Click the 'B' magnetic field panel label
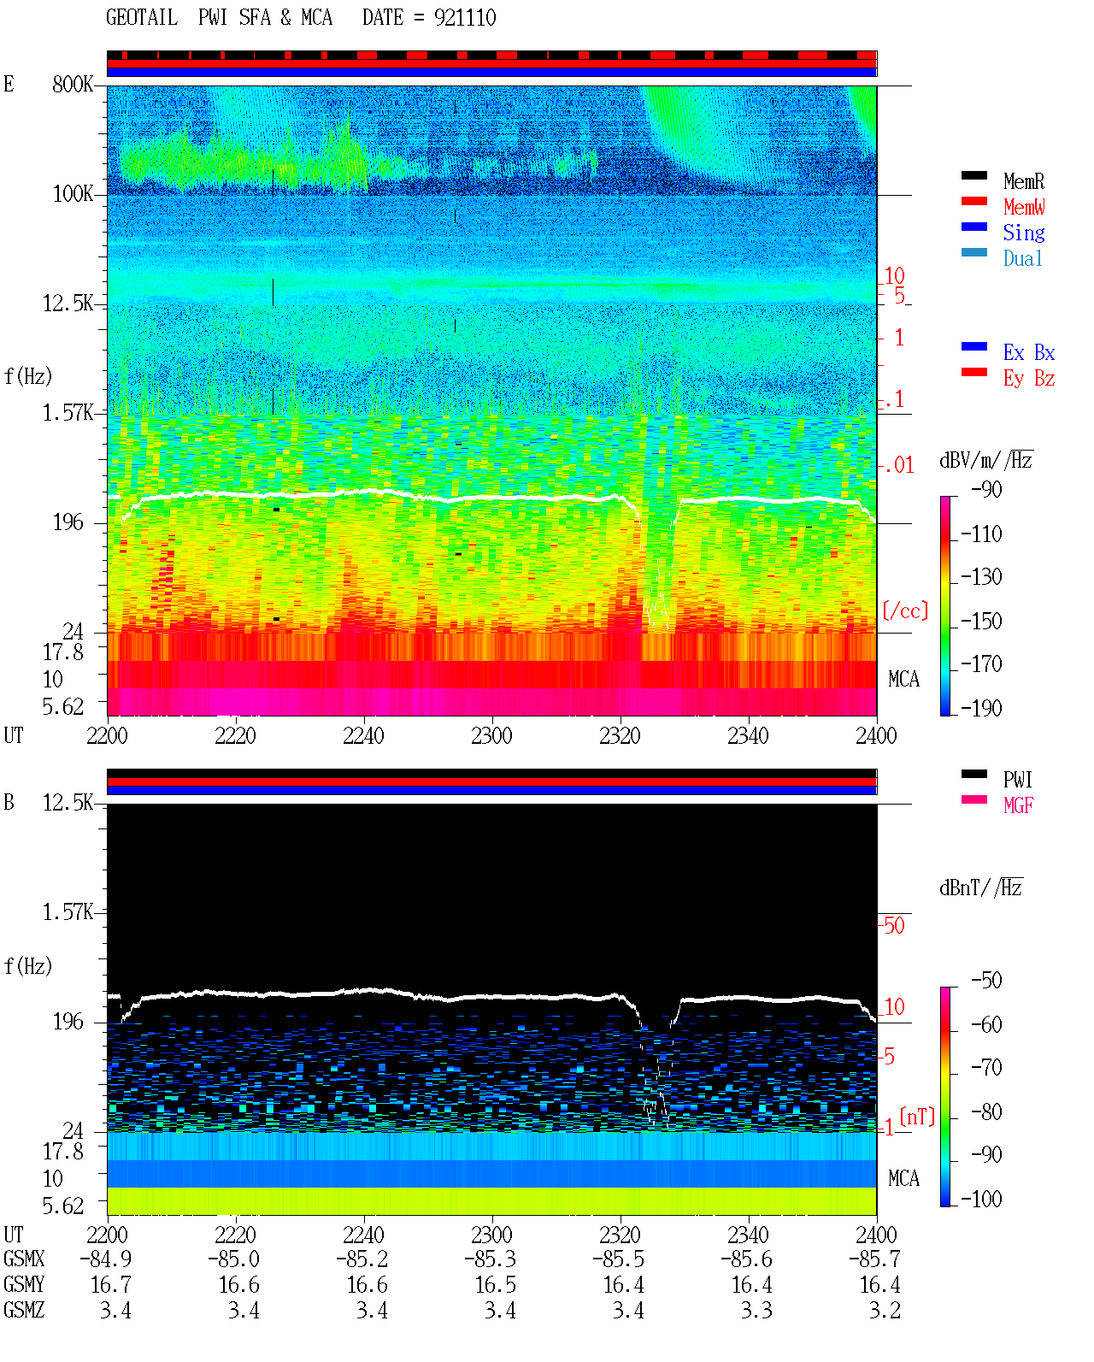 pyautogui.click(x=9, y=803)
